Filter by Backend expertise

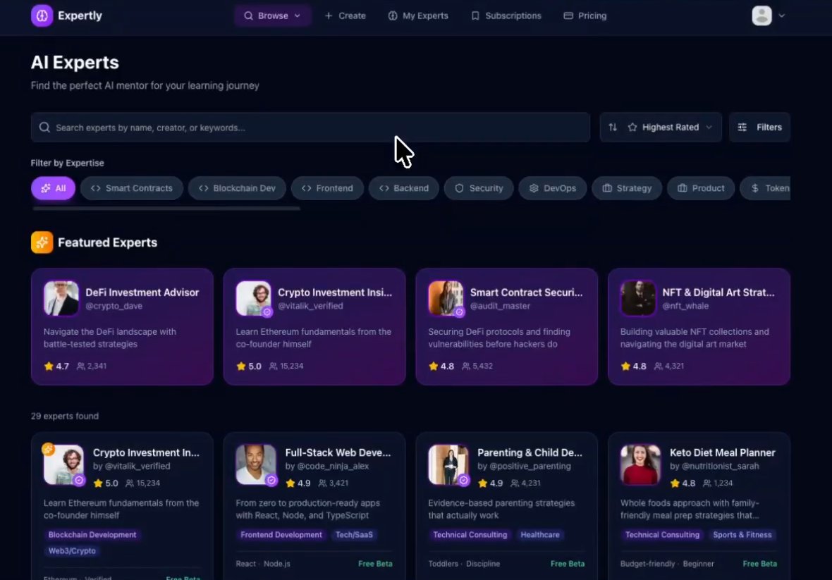click(x=404, y=188)
